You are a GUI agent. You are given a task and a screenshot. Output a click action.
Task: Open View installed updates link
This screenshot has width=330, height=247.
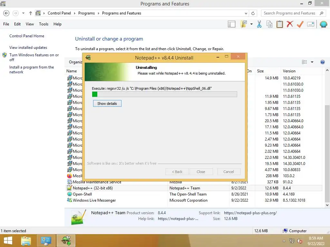pos(28,48)
